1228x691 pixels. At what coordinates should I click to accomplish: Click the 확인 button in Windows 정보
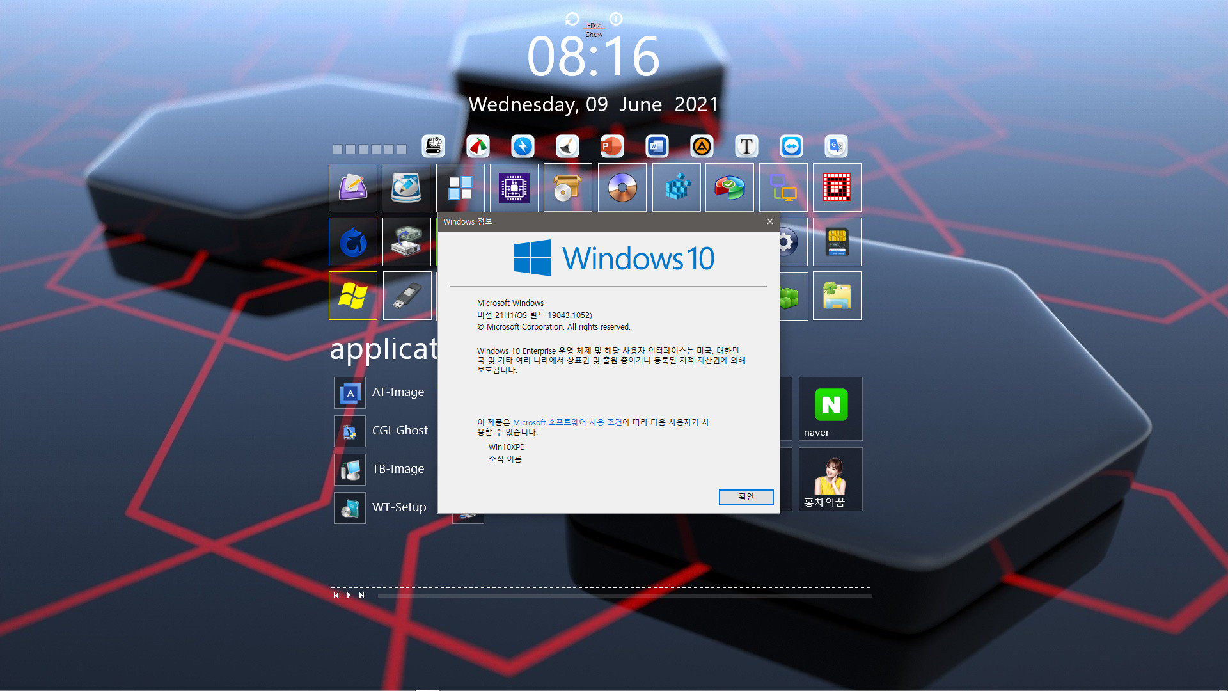tap(746, 497)
